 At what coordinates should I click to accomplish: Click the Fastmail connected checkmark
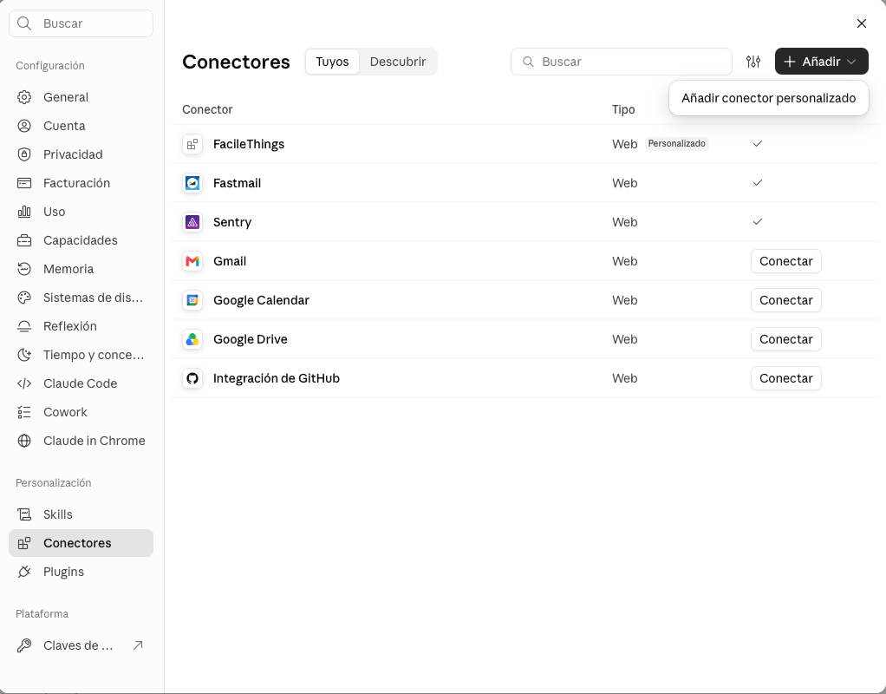pyautogui.click(x=758, y=183)
